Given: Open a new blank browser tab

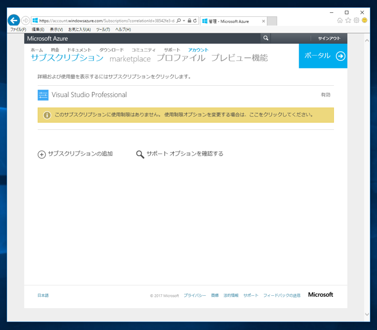Looking at the screenshot, I should pos(272,21).
